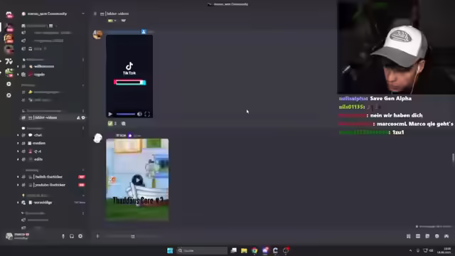The width and height of the screenshot is (455, 256).
Task: Focus the message input field
Action: (x=250, y=236)
